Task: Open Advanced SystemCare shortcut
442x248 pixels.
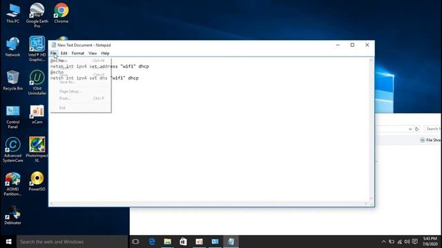Action: (x=12, y=149)
